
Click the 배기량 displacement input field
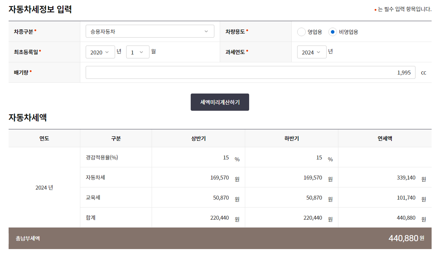pyautogui.click(x=251, y=72)
